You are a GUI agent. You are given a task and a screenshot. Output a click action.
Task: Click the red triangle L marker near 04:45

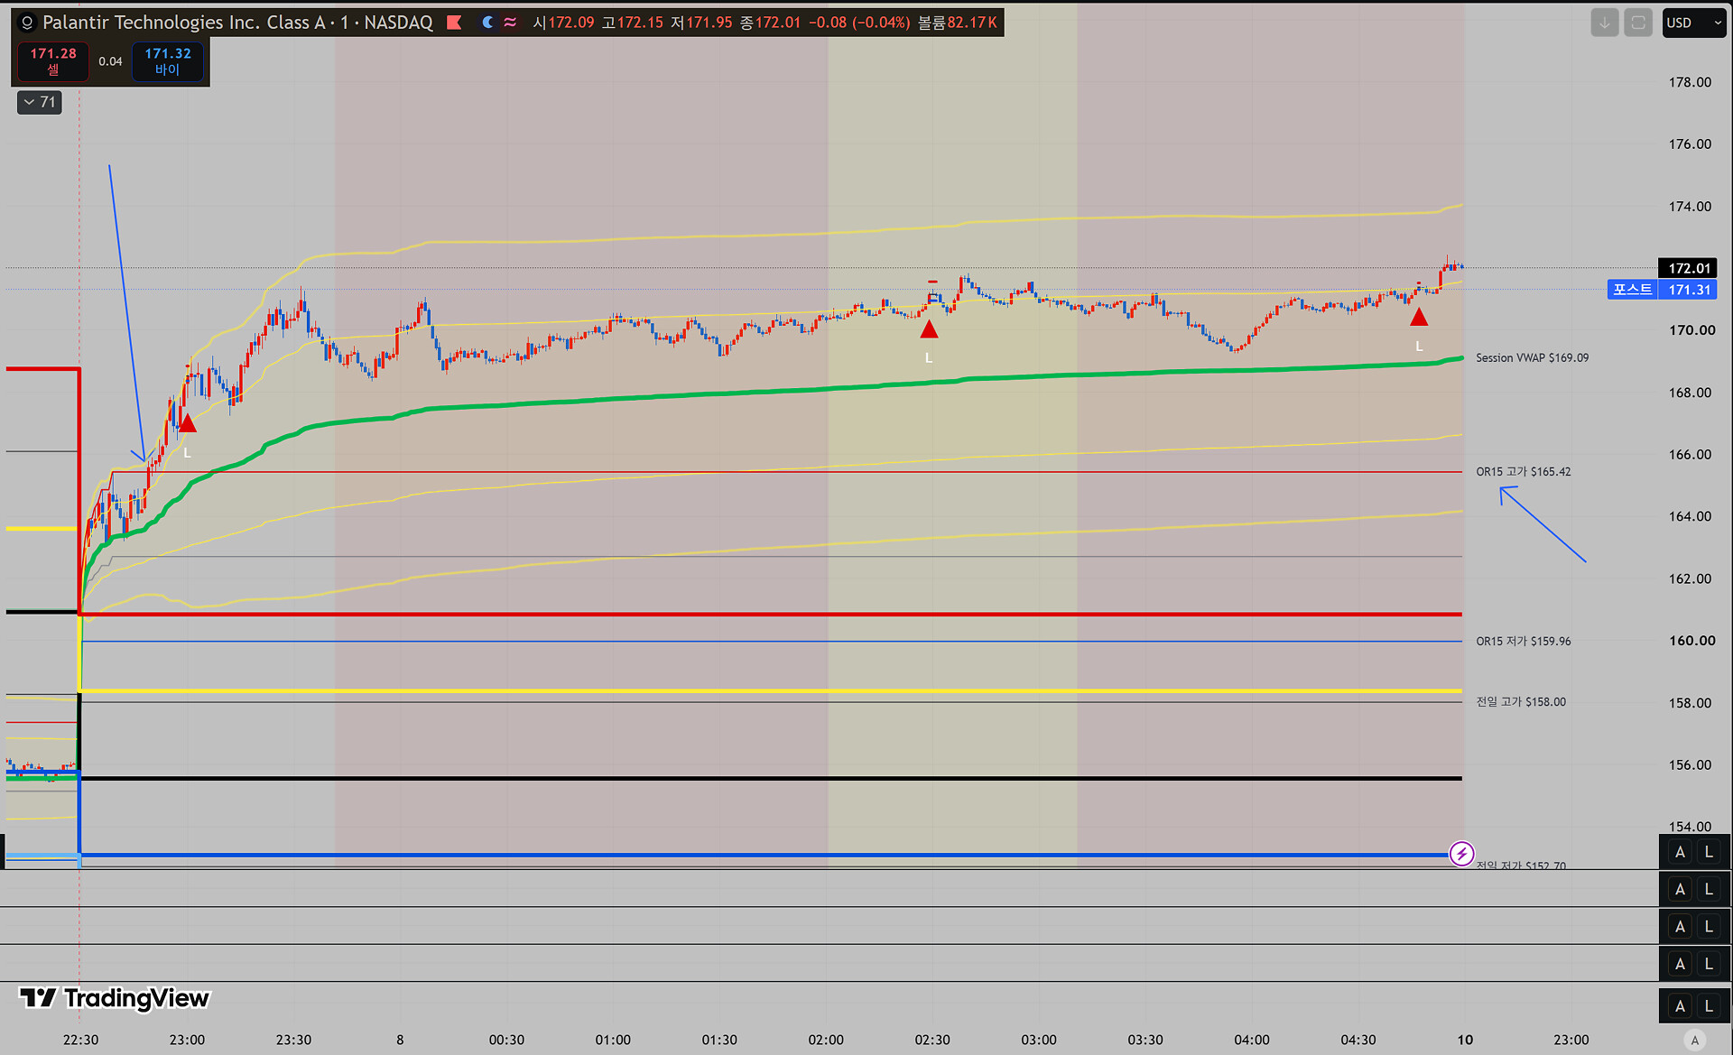[x=1419, y=317]
